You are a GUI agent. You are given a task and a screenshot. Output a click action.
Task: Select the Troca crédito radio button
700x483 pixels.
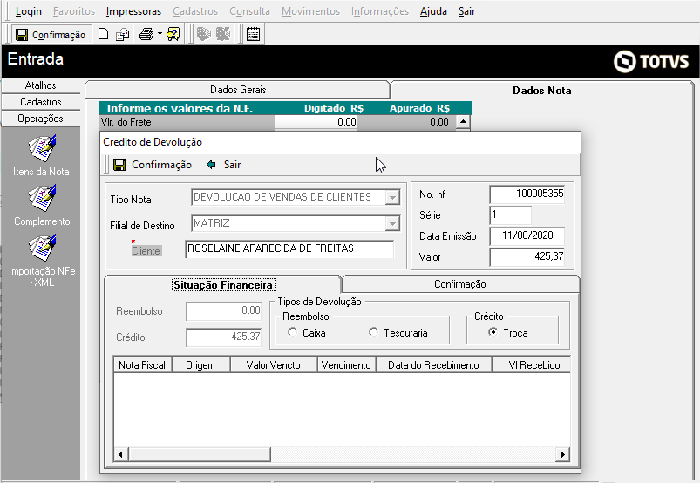[x=493, y=332]
